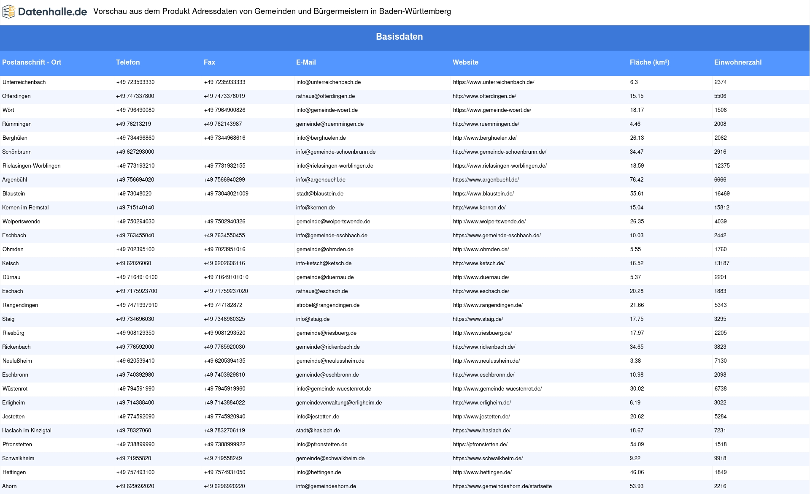Screen dimensions: 810x494
Task: Click email gemeindeverwaltung@erligheim.de
Action: (339, 403)
